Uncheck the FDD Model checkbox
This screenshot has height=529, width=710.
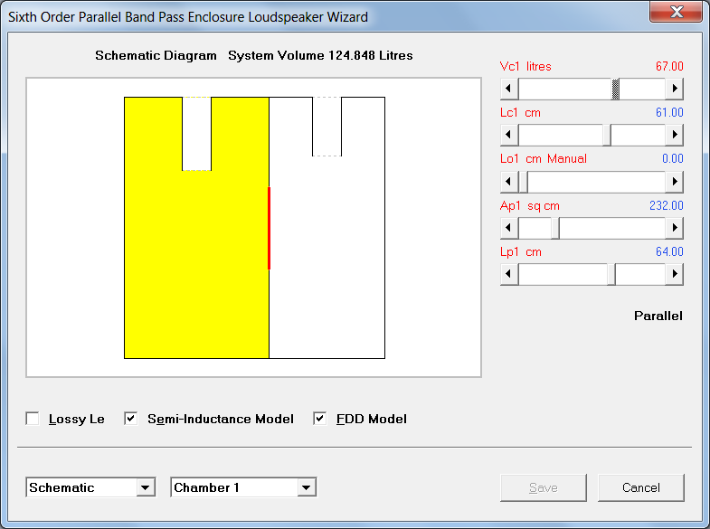(x=319, y=419)
